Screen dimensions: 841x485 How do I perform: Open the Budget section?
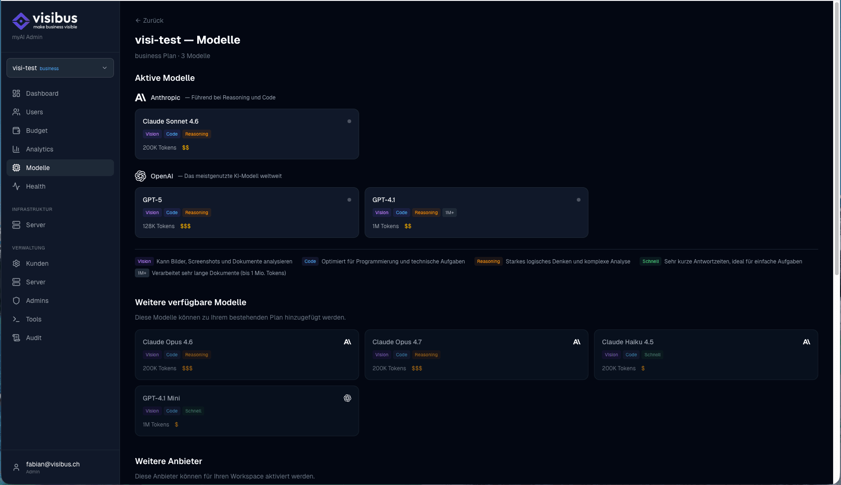click(x=37, y=131)
